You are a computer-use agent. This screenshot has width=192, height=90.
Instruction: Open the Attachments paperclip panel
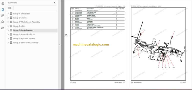(x=3, y=16)
